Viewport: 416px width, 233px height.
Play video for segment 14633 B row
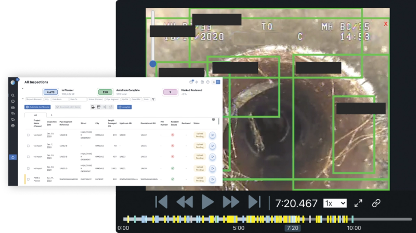coord(212,157)
